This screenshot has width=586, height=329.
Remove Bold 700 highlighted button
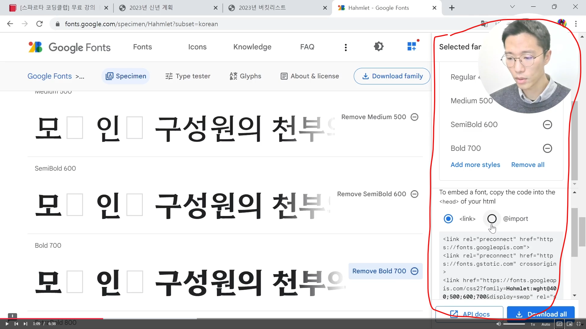(385, 271)
